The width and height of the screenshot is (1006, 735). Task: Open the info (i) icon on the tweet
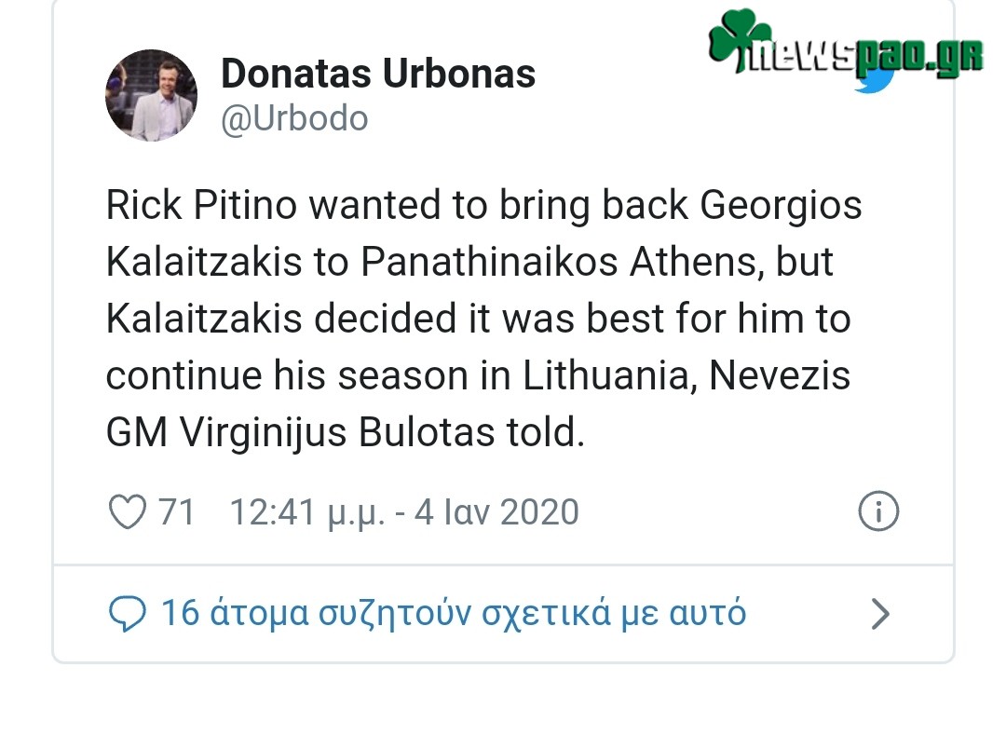click(x=877, y=510)
